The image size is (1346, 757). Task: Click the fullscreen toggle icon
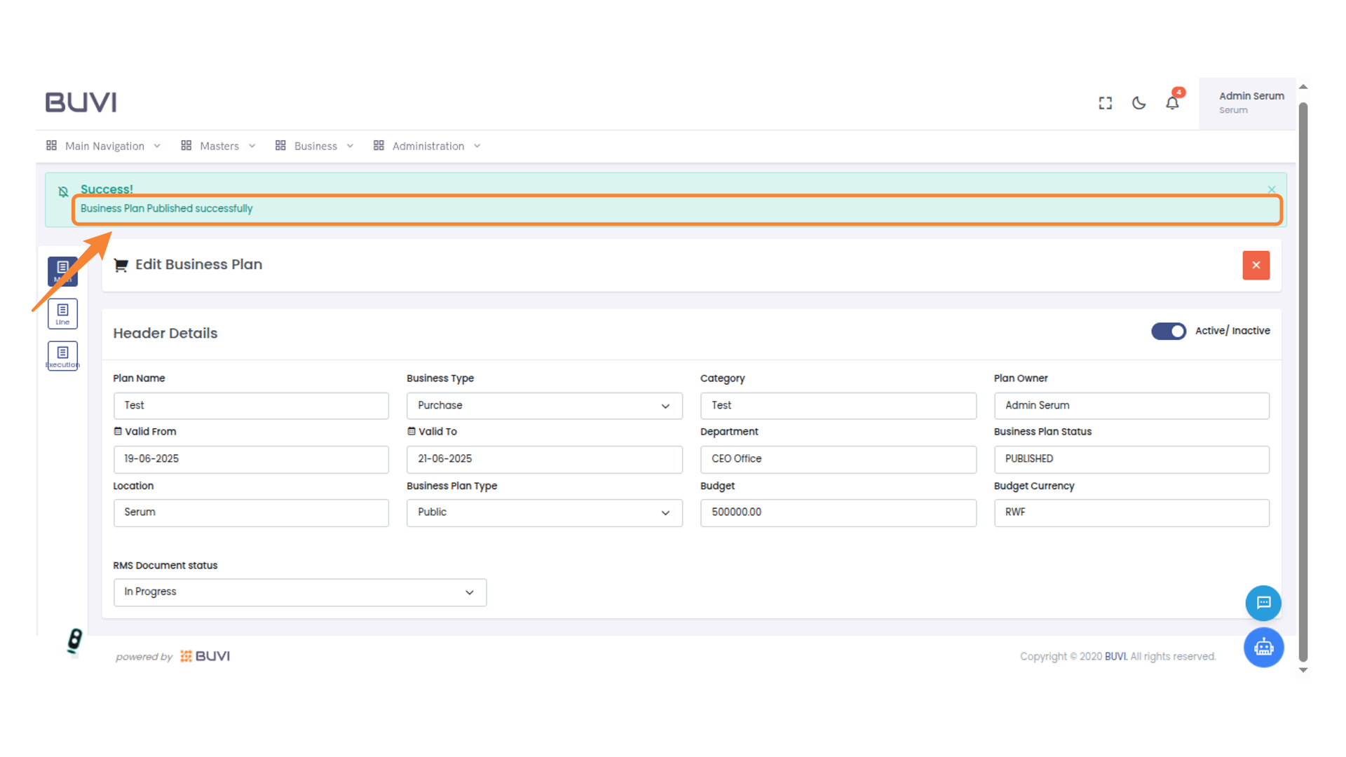pos(1106,103)
